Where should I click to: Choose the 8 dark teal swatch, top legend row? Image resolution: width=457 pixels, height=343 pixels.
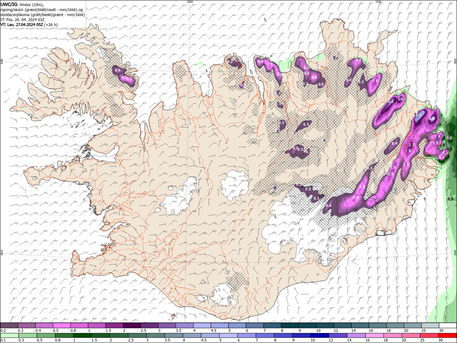click(x=290, y=325)
